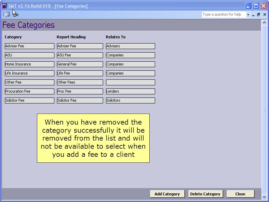Click the scrollbar up arrow
The image size is (269, 202).
click(x=264, y=22)
